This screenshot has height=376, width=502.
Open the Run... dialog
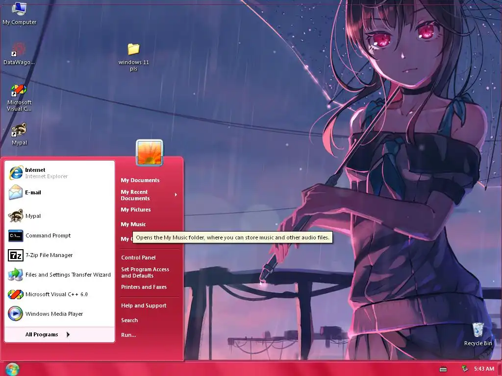(x=128, y=335)
